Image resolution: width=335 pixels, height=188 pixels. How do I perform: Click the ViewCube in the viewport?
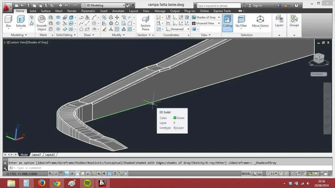coord(319,59)
